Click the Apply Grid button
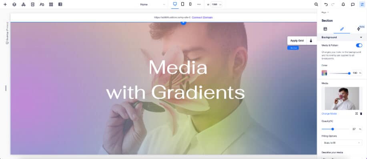Viewport: 367px width, 159px height. tap(297, 40)
